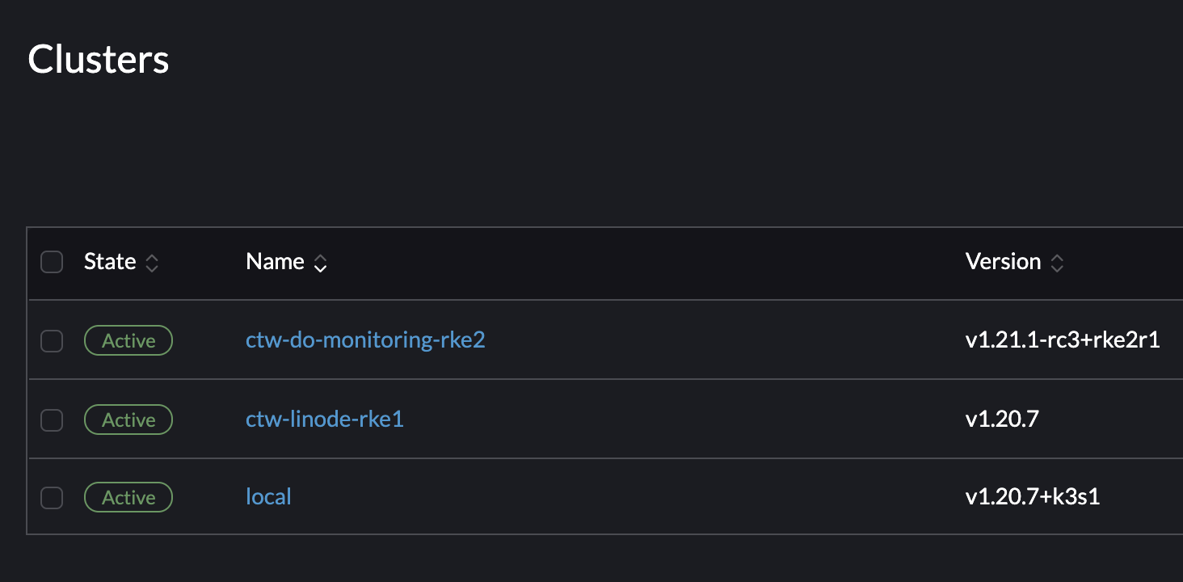Select the ctw-linode-rke1 row checkbox

coord(51,419)
